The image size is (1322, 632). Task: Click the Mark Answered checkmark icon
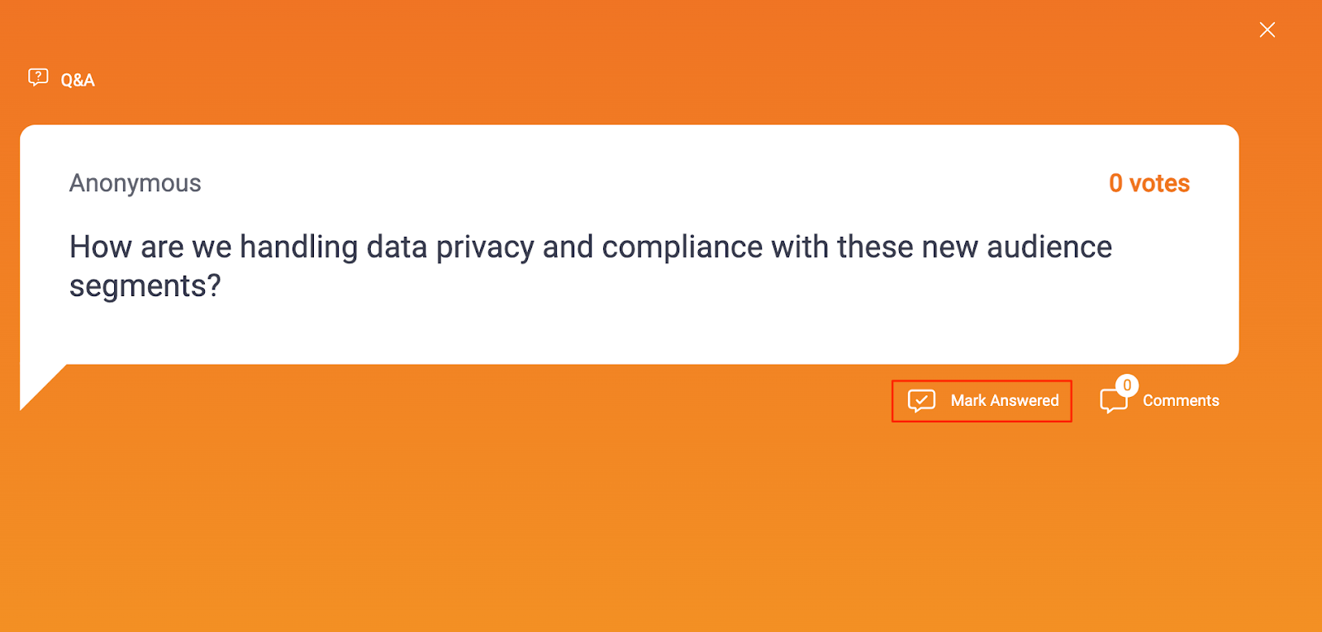(x=921, y=401)
